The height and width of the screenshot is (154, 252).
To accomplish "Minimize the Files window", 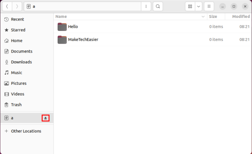I will (x=223, y=6).
